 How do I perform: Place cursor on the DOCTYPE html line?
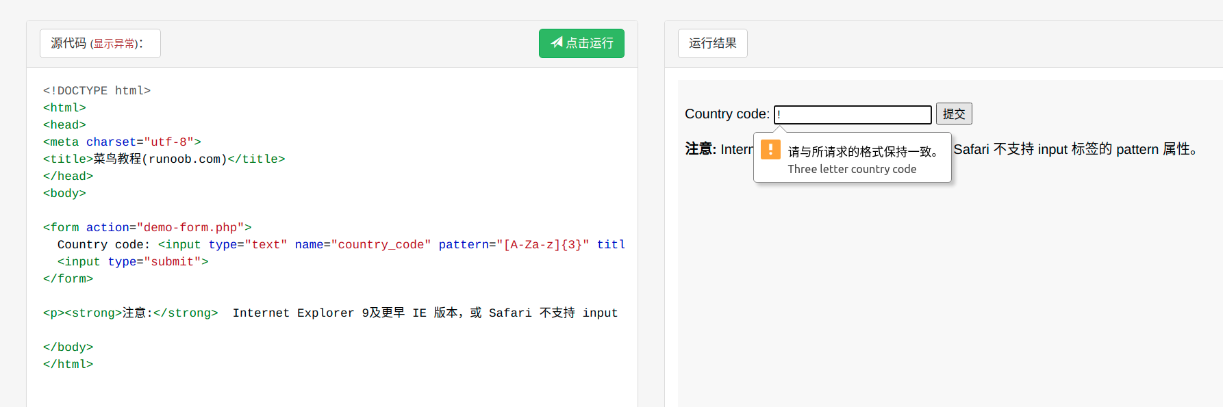(x=97, y=90)
